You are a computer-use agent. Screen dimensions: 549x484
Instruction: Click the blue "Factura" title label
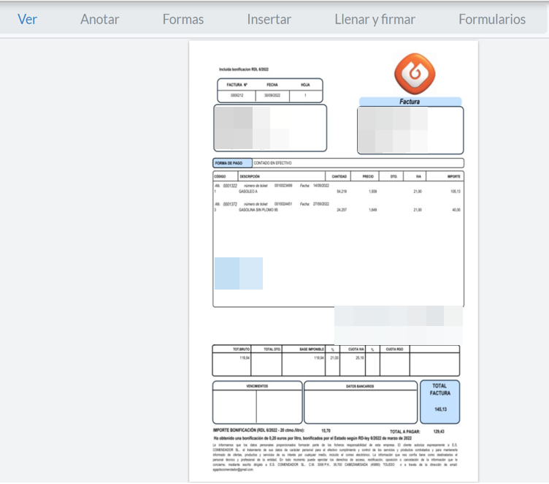point(410,102)
